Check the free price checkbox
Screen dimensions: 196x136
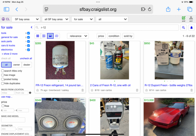(3, 106)
